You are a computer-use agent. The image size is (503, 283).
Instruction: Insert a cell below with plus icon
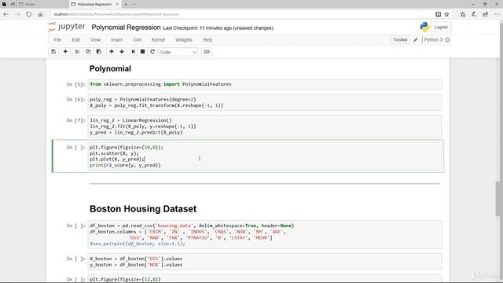(x=65, y=52)
